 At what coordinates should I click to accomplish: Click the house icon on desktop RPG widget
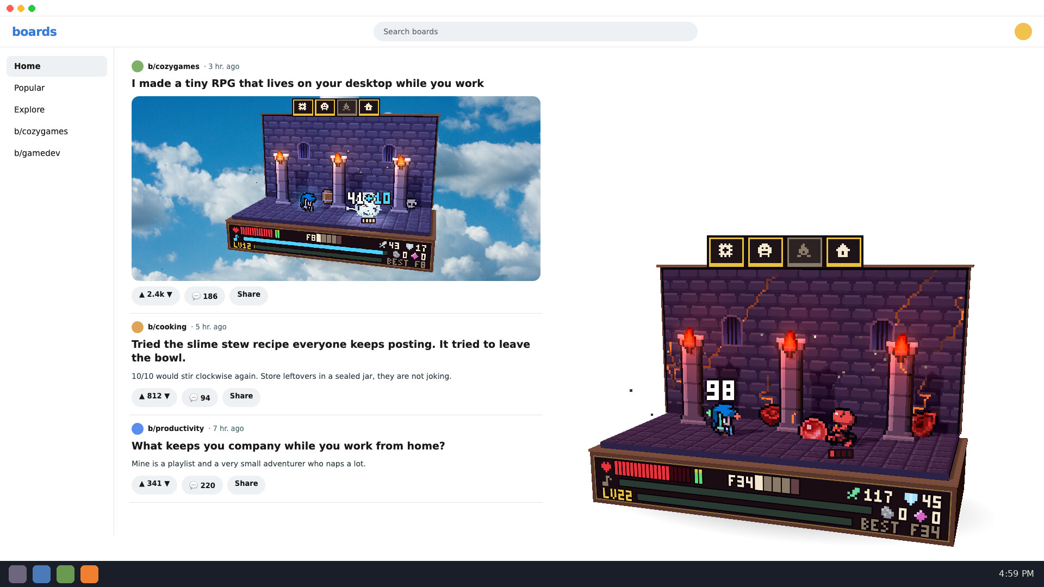843,251
